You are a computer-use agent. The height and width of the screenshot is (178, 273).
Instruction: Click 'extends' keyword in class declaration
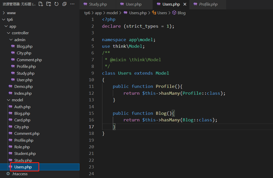coord(143,73)
